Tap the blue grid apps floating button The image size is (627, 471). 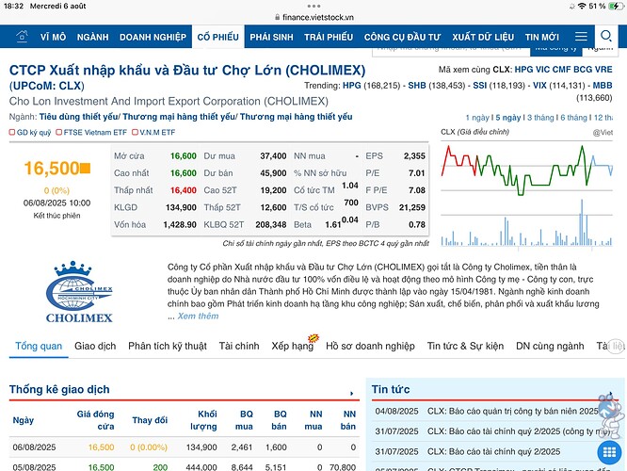pos(609,452)
